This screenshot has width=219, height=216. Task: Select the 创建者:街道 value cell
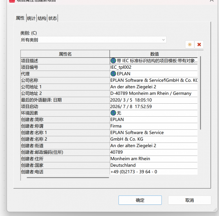point(154,146)
